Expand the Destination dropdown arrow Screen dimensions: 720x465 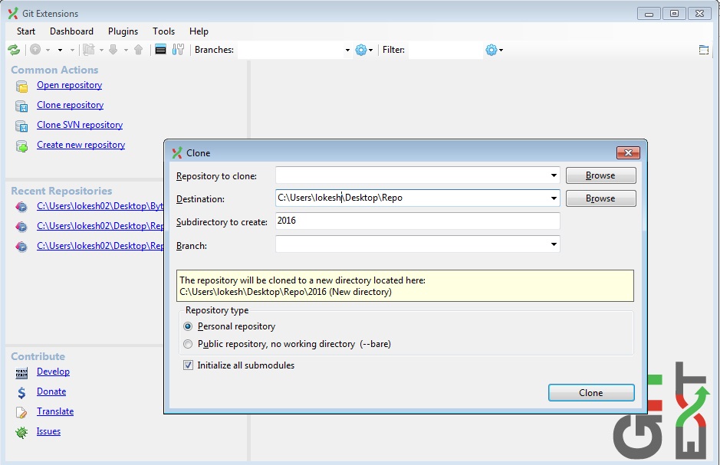[554, 198]
